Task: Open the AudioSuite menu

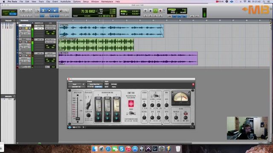Action: [x=65, y=2]
